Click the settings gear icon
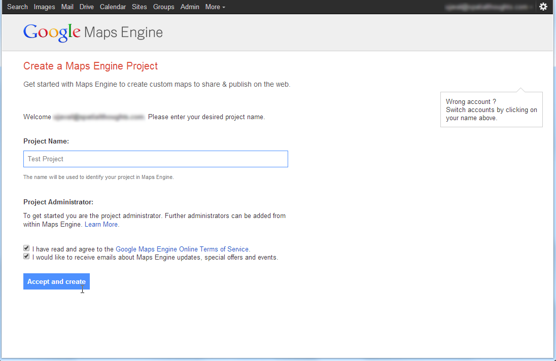Viewport: 556px width, 361px height. pos(543,7)
